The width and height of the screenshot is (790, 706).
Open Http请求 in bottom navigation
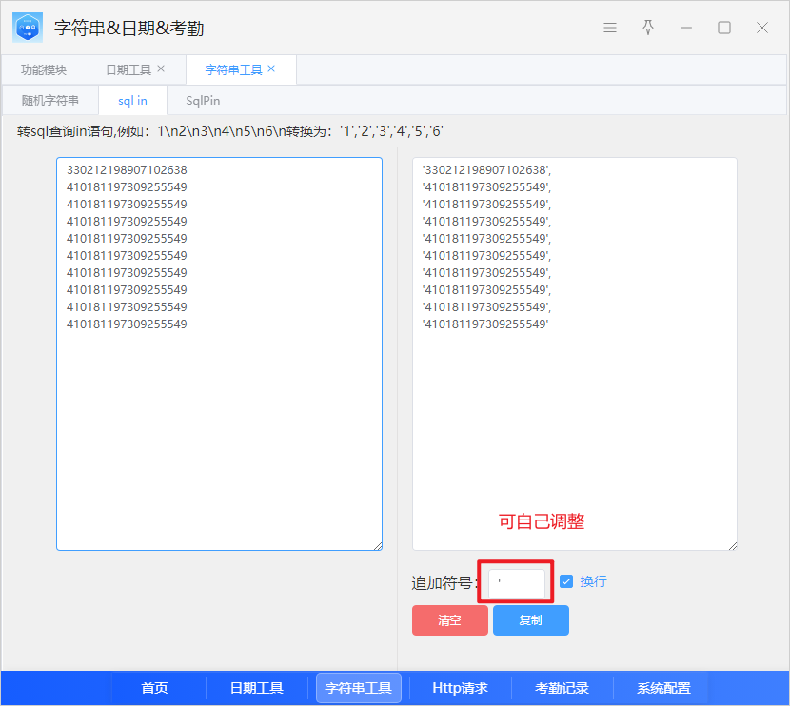[460, 688]
